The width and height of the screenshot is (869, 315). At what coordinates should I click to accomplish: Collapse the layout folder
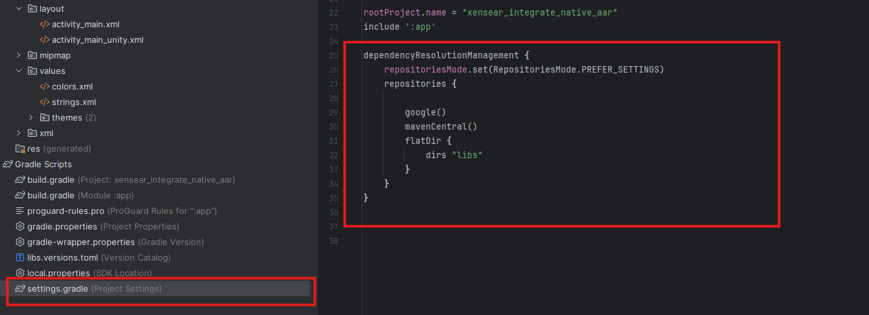click(x=19, y=8)
